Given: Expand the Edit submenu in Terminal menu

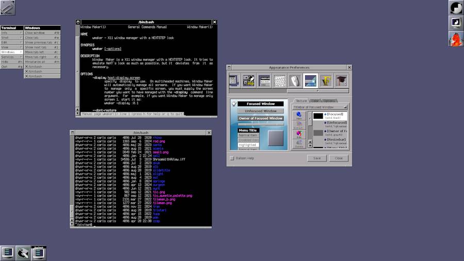Looking at the screenshot, I should coord(11,42).
